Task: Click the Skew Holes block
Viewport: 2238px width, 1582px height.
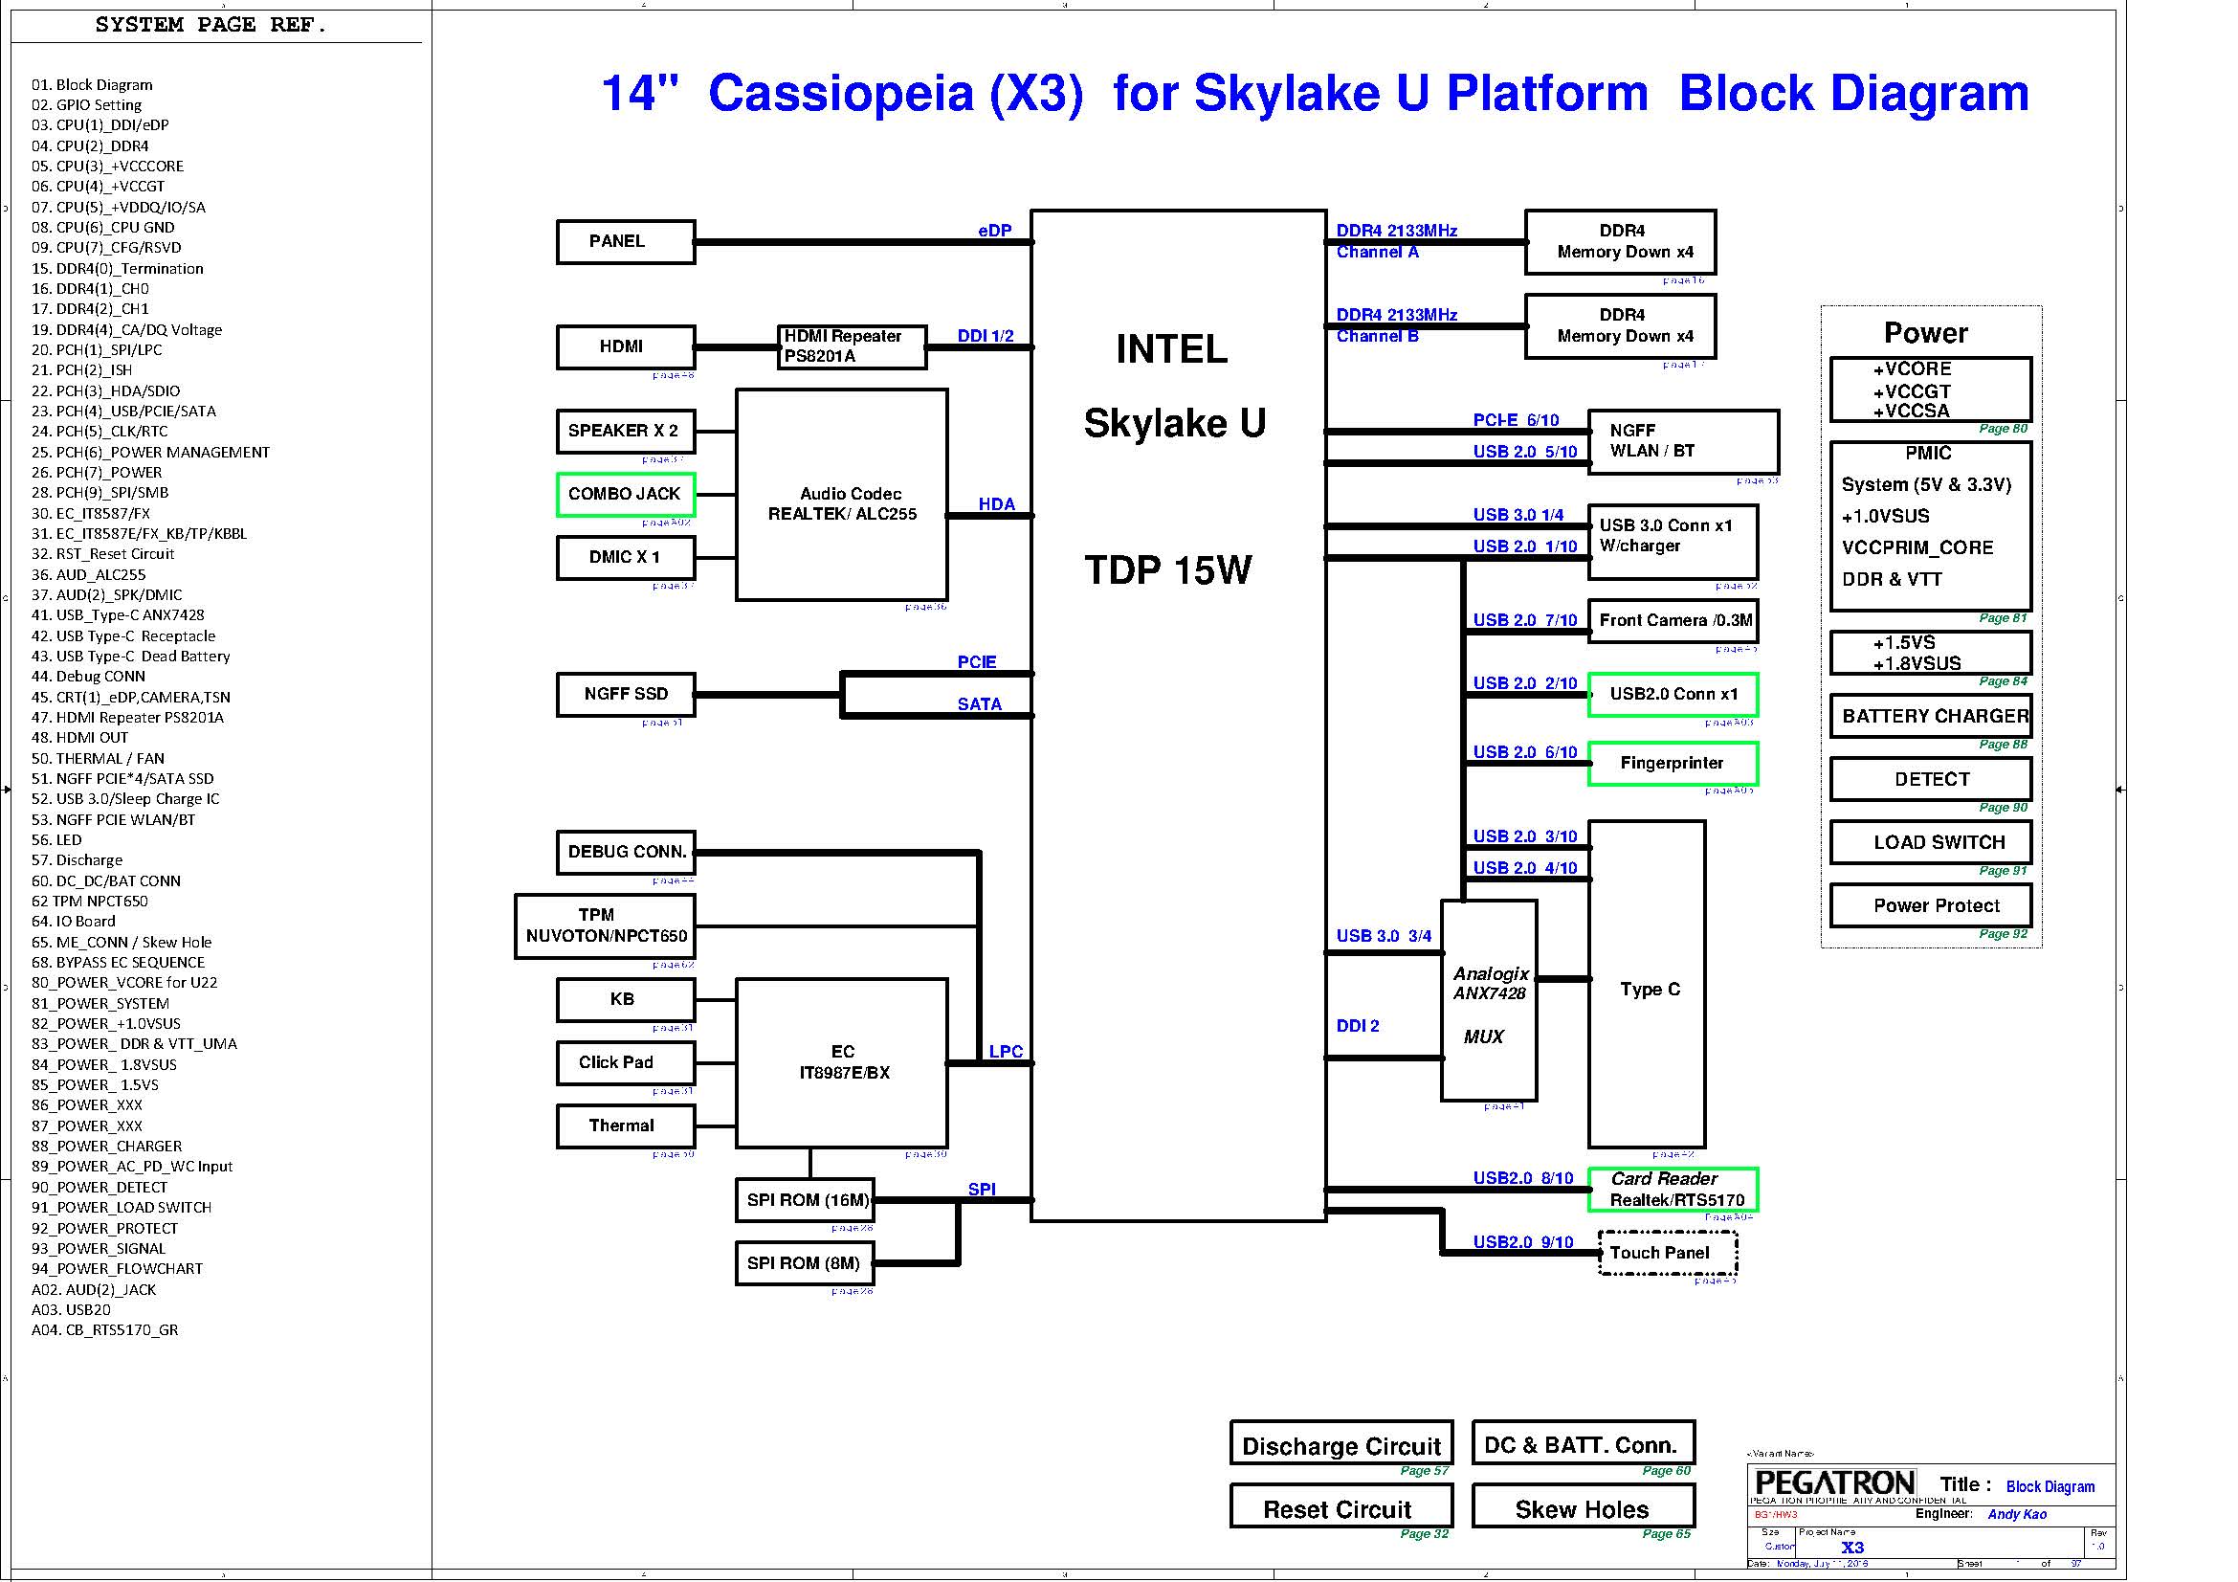Action: (x=1584, y=1506)
